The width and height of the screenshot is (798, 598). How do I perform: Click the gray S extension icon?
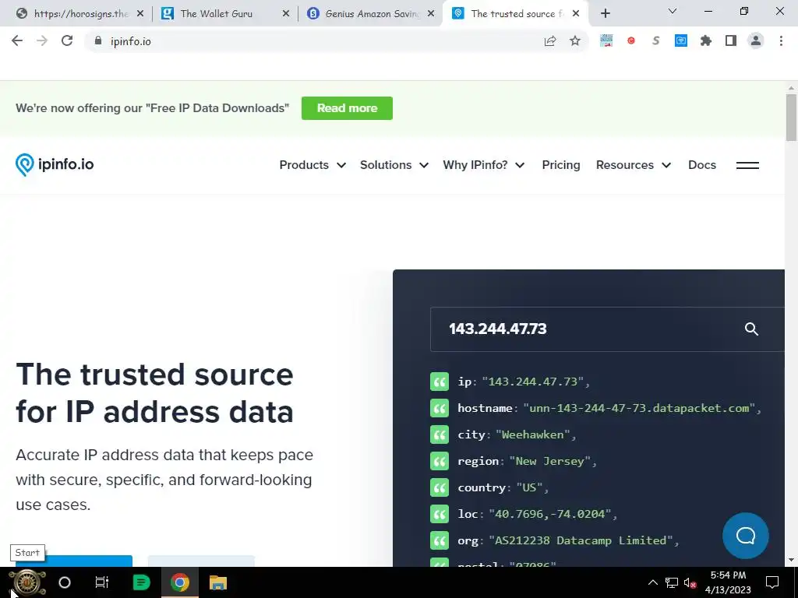click(x=656, y=40)
